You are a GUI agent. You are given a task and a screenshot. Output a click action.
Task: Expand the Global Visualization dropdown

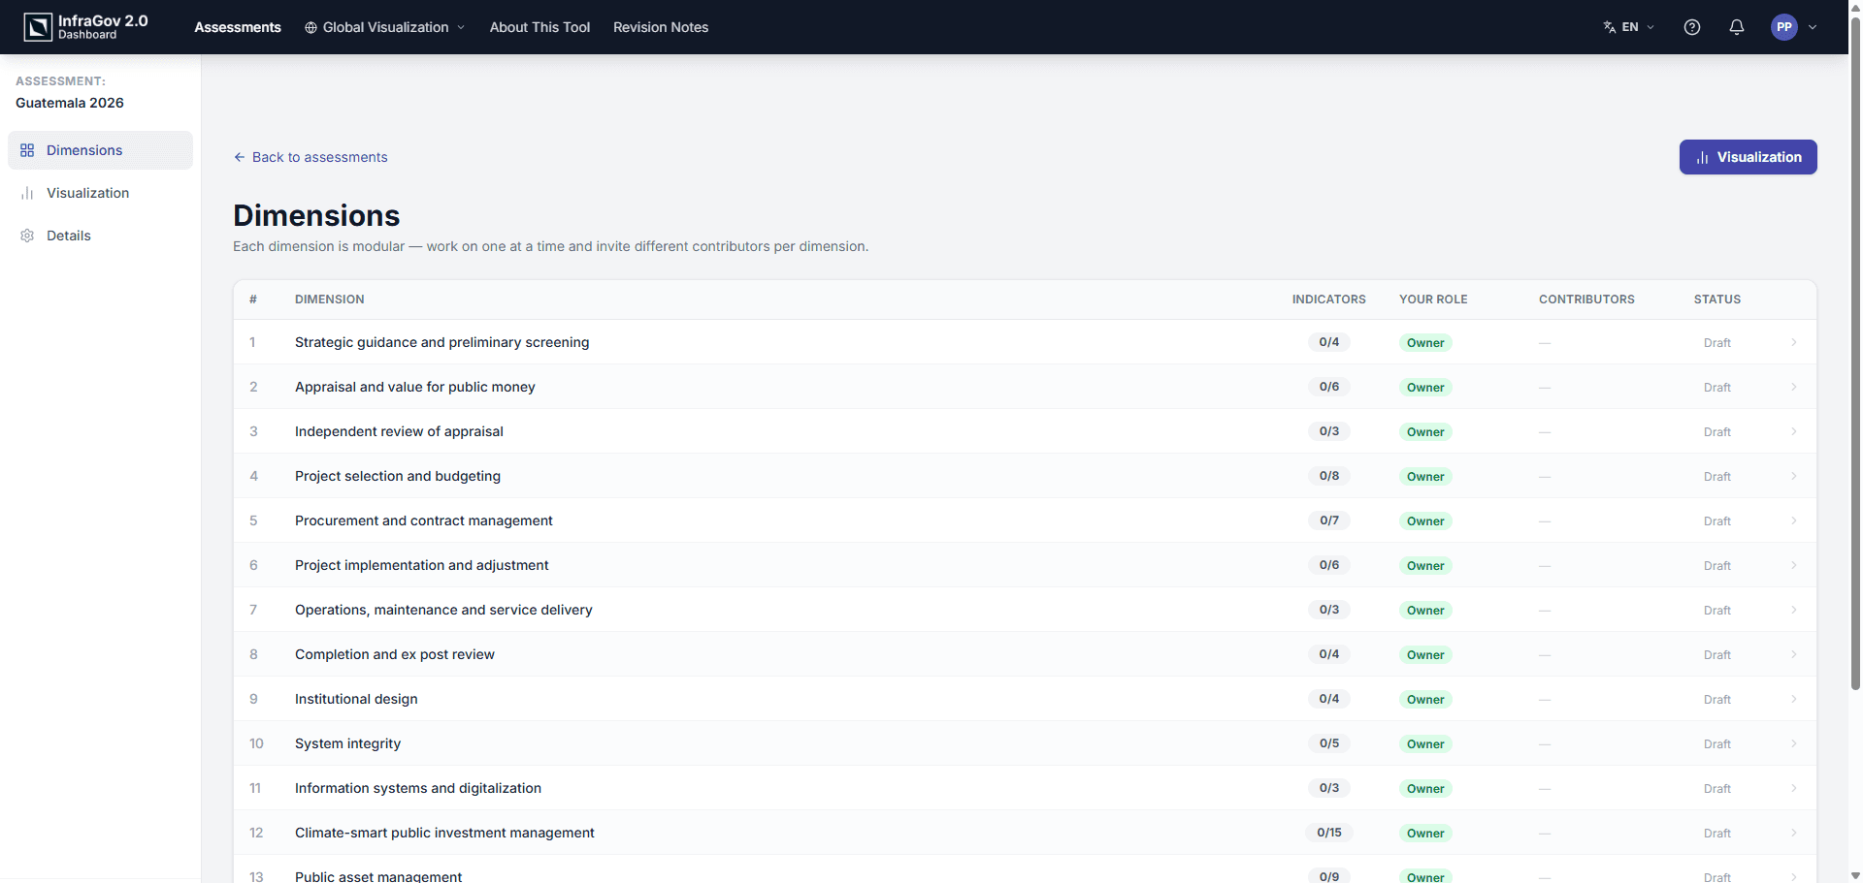point(385,27)
